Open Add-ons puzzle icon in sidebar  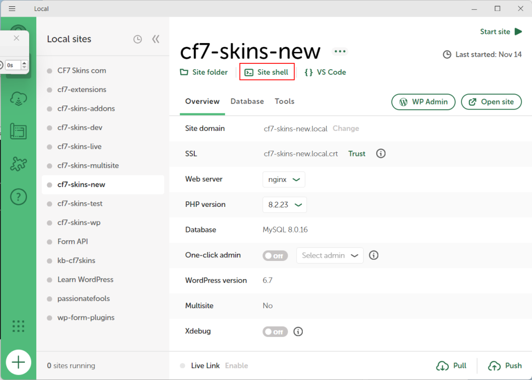18,164
